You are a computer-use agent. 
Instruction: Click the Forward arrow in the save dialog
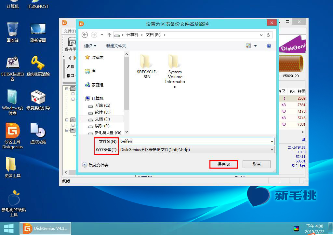tap(94, 35)
